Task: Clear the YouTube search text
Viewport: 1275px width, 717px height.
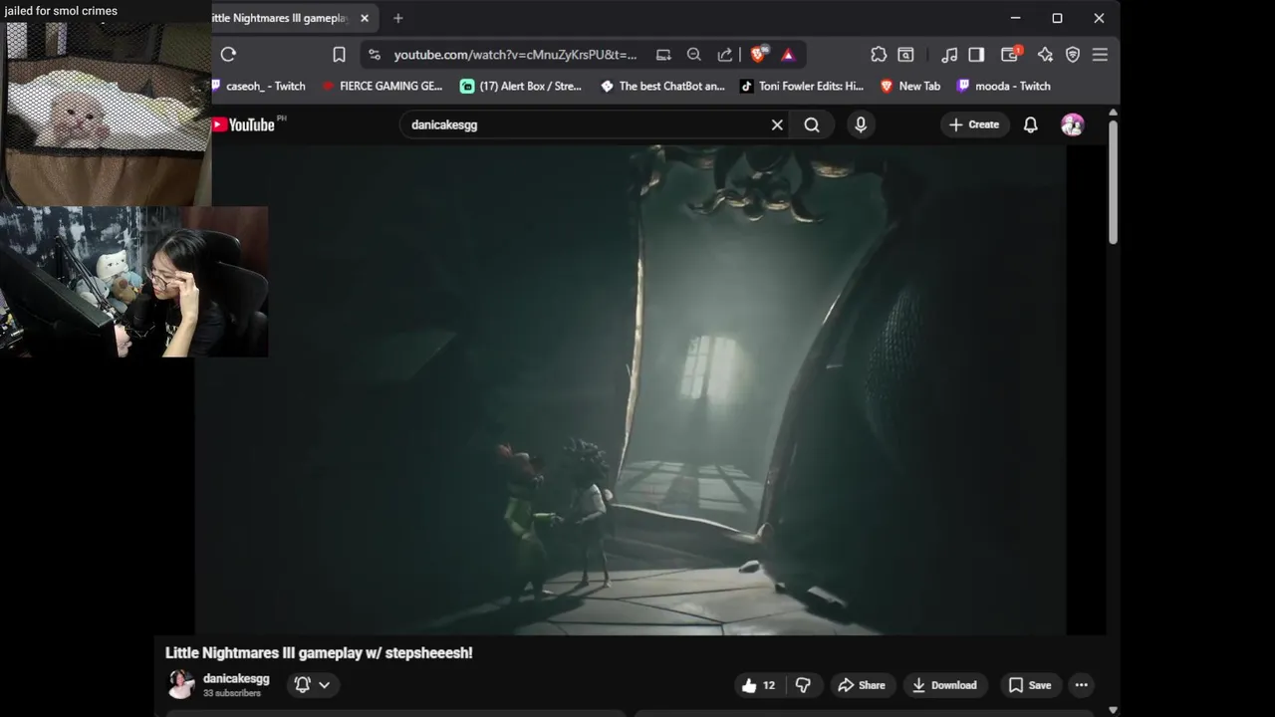Action: coord(777,124)
